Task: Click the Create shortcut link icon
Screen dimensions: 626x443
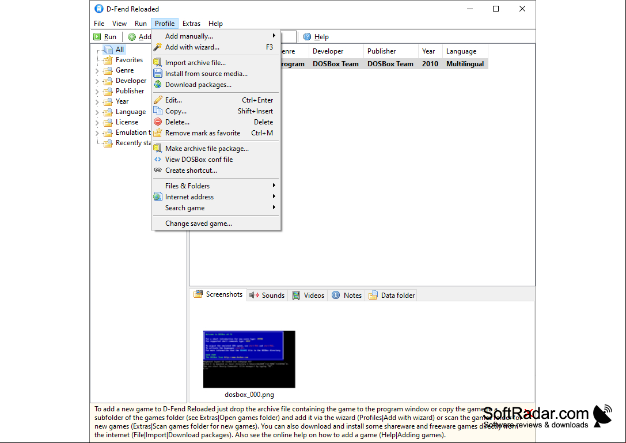Action: coord(158,170)
